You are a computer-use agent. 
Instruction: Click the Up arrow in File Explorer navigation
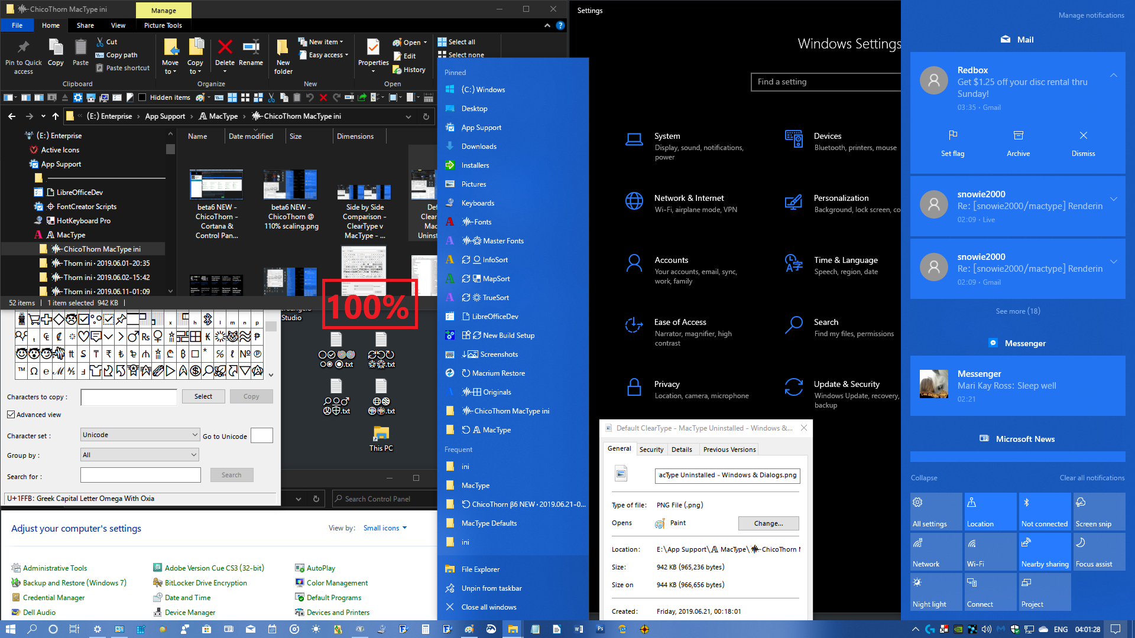(x=56, y=116)
